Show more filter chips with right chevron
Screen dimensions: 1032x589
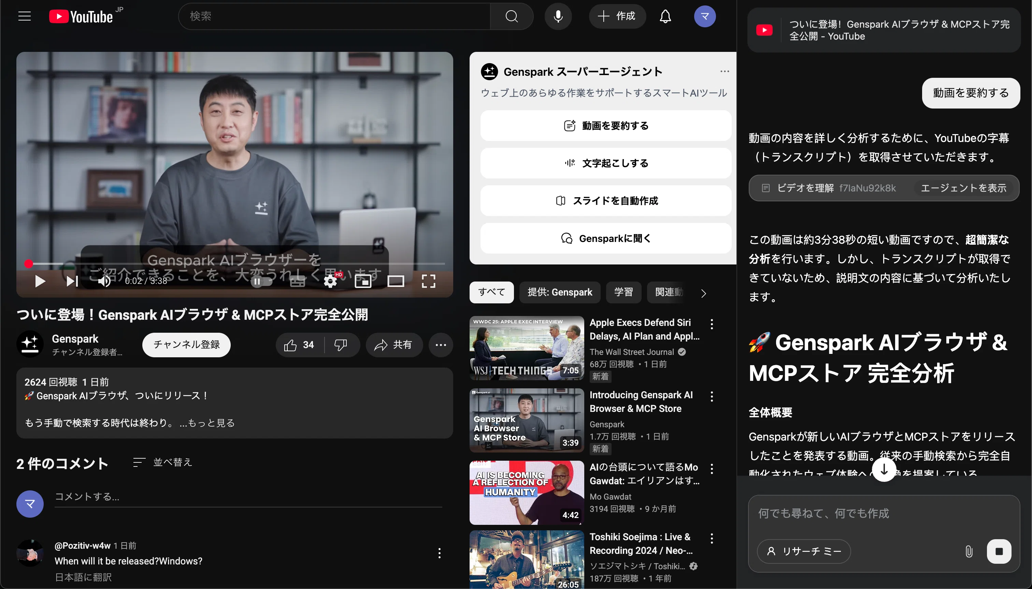[703, 293]
